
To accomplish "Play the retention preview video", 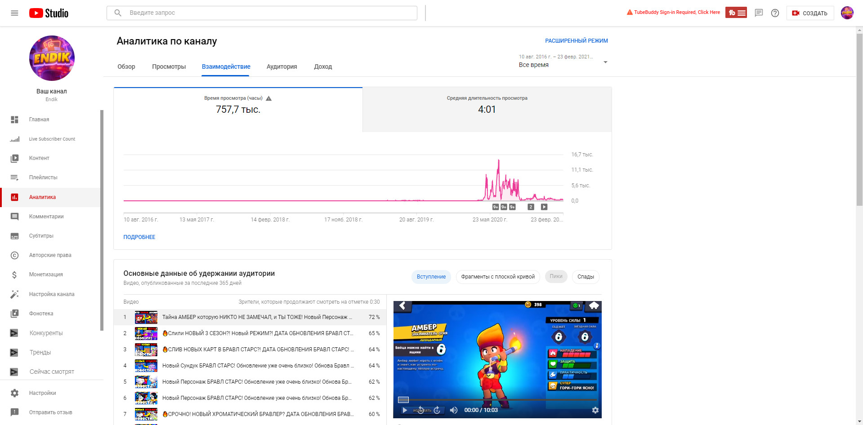I will [405, 410].
